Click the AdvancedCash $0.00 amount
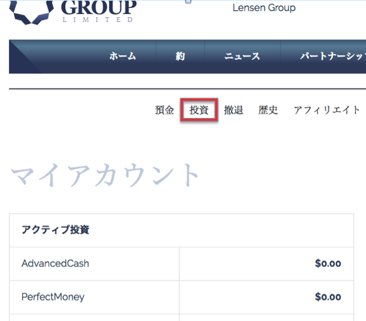Image resolution: width=366 pixels, height=321 pixels. [328, 264]
